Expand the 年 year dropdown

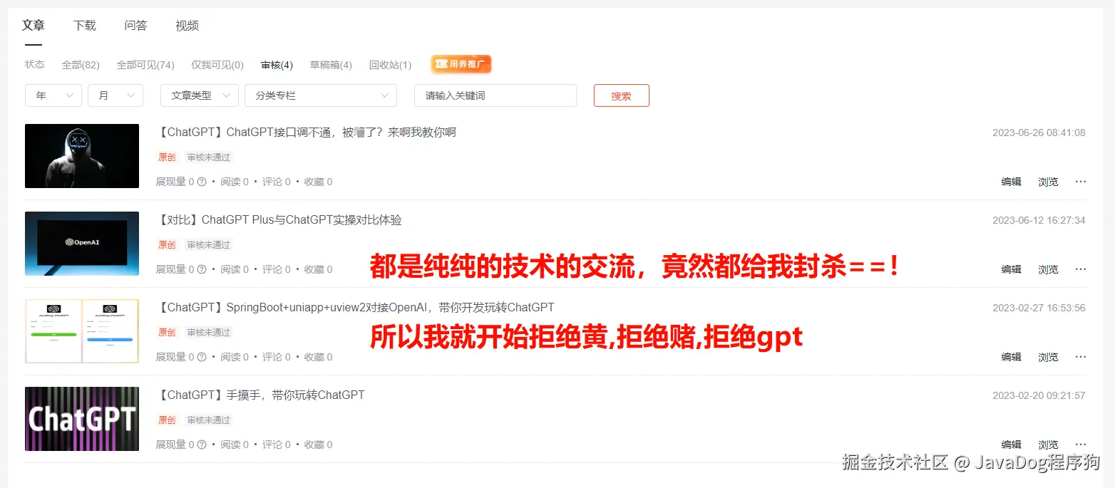53,95
